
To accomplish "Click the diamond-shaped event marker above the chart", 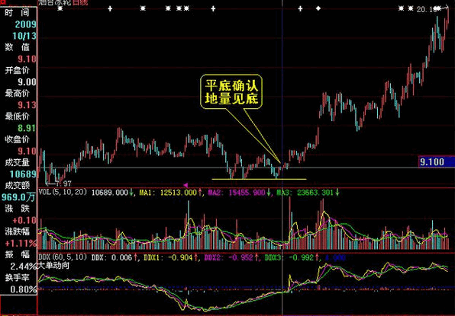I will tap(318, 8).
